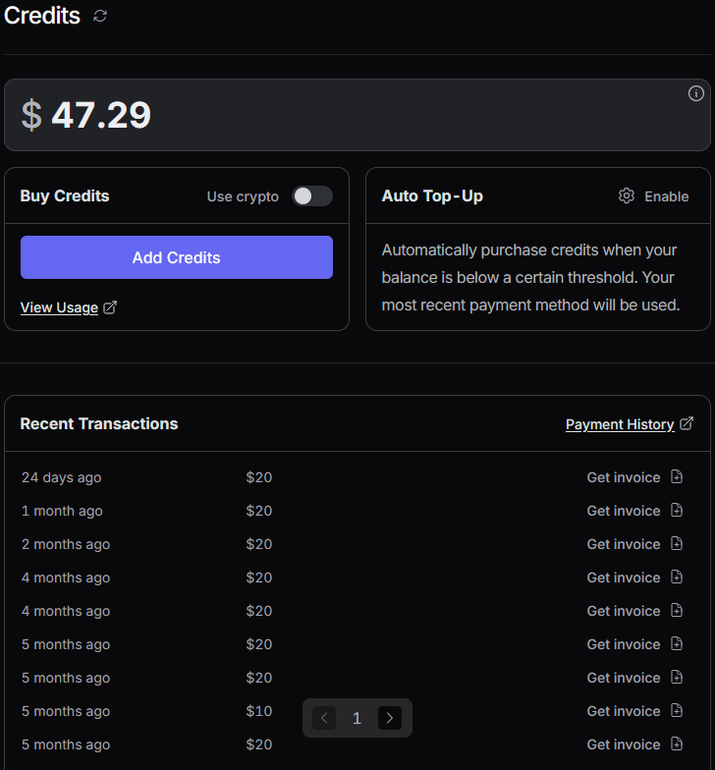Go to the previous transactions page
Image resolution: width=715 pixels, height=770 pixels.
pos(324,718)
